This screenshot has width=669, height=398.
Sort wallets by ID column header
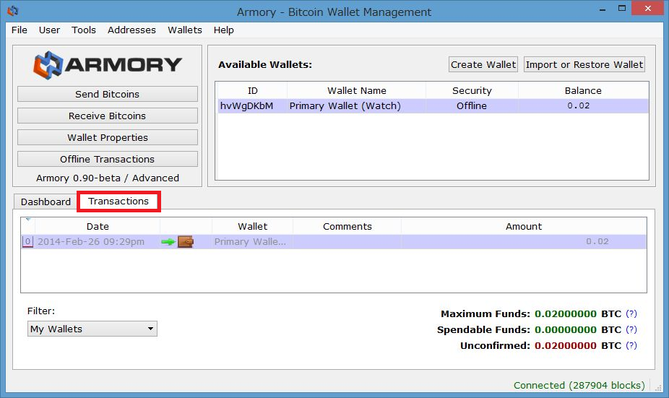pos(253,90)
